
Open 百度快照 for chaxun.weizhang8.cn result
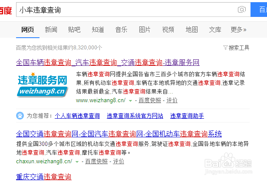point(96,162)
